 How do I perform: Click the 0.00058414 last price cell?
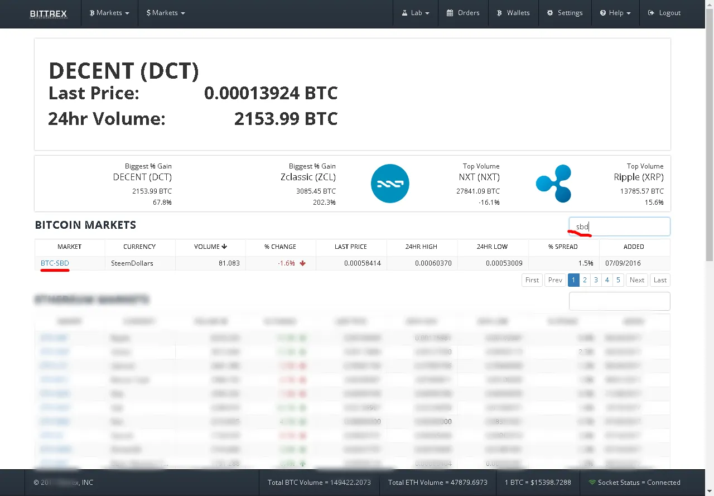(351, 263)
